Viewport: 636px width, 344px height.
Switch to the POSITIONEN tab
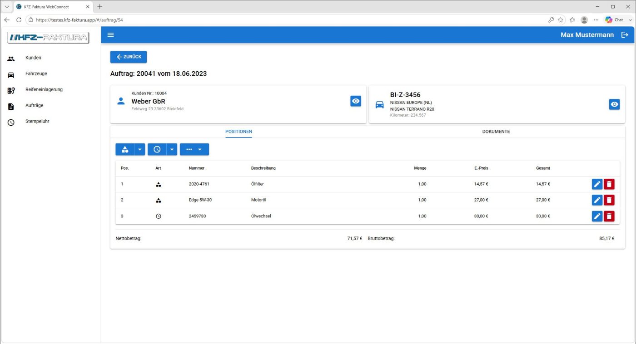pyautogui.click(x=238, y=132)
